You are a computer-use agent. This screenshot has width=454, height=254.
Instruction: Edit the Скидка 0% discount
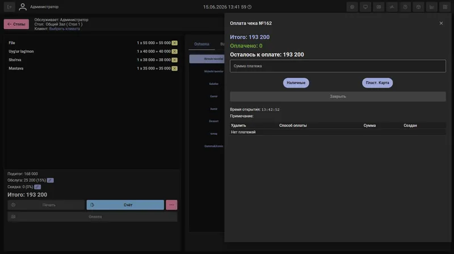[x=37, y=187]
